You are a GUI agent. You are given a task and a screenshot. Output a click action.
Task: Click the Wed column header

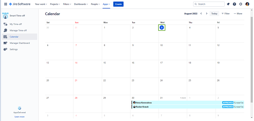162,22
